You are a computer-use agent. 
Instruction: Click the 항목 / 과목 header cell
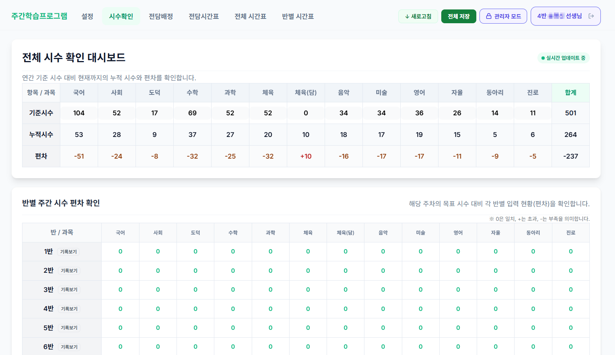[x=41, y=92]
